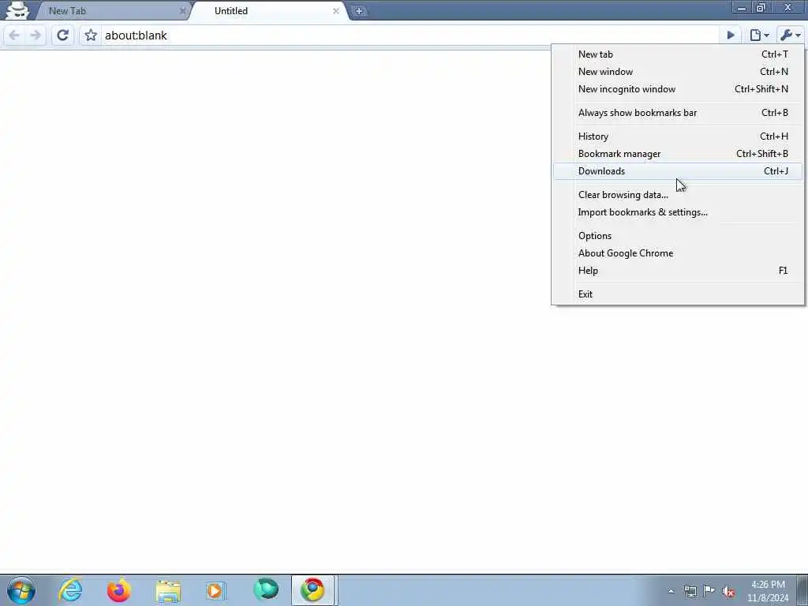Click the Show desktop strip in taskbar
808x606 pixels.
[x=802, y=590]
